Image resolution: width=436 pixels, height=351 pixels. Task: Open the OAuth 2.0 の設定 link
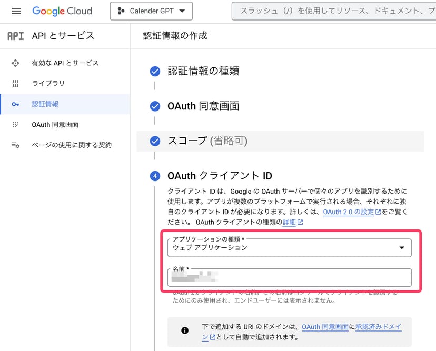click(349, 212)
